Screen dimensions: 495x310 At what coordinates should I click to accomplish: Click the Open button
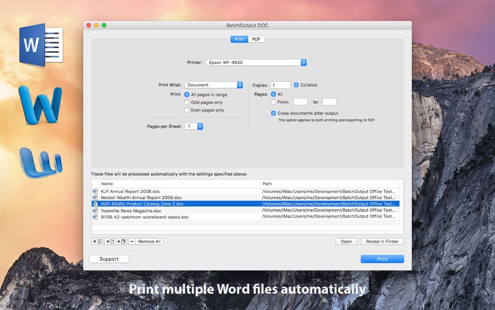click(346, 241)
